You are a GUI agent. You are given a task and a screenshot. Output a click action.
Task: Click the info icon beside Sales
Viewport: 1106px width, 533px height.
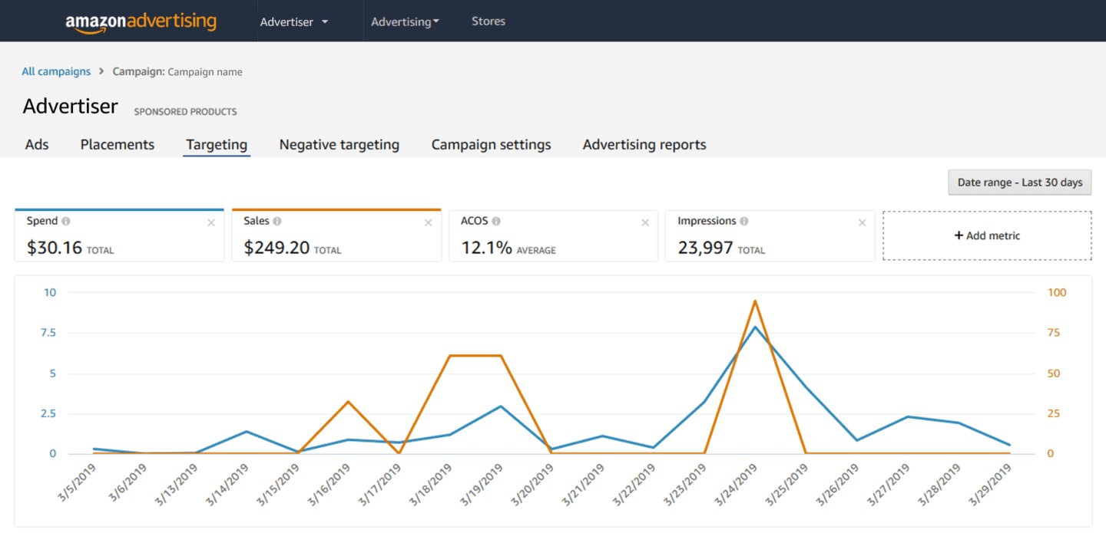pyautogui.click(x=277, y=221)
